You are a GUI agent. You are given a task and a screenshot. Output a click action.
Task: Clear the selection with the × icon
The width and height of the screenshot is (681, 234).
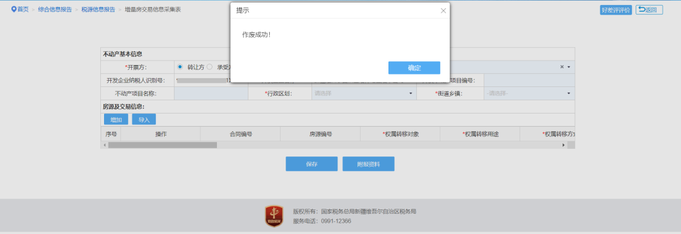(562, 67)
